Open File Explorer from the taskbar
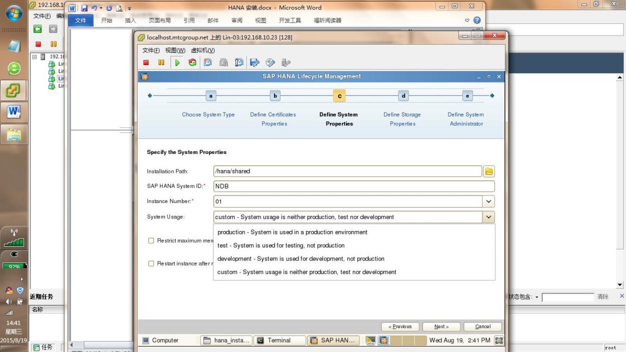 pyautogui.click(x=13, y=134)
